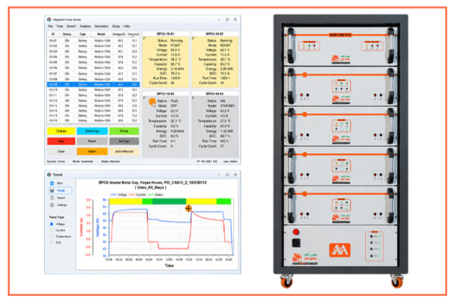Select the highlighted CH-09 battery row

(x=93, y=84)
